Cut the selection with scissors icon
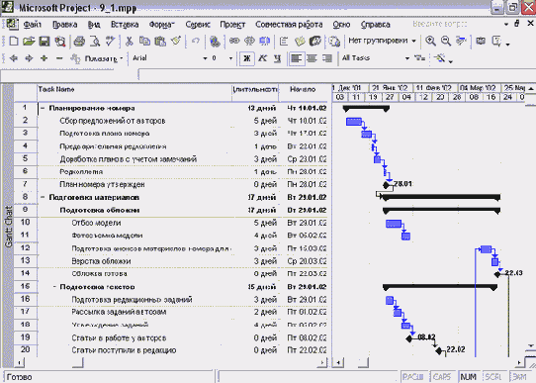536x383 pixels. (129, 42)
